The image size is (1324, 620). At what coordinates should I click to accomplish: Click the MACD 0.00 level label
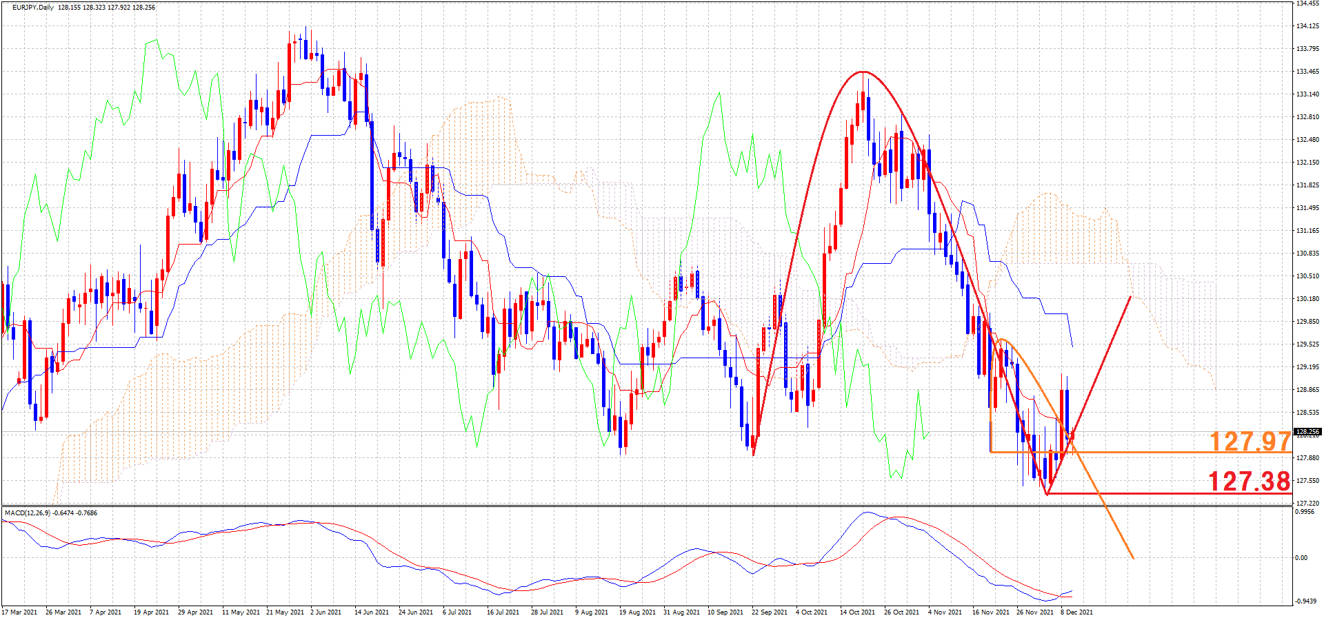[x=1301, y=558]
